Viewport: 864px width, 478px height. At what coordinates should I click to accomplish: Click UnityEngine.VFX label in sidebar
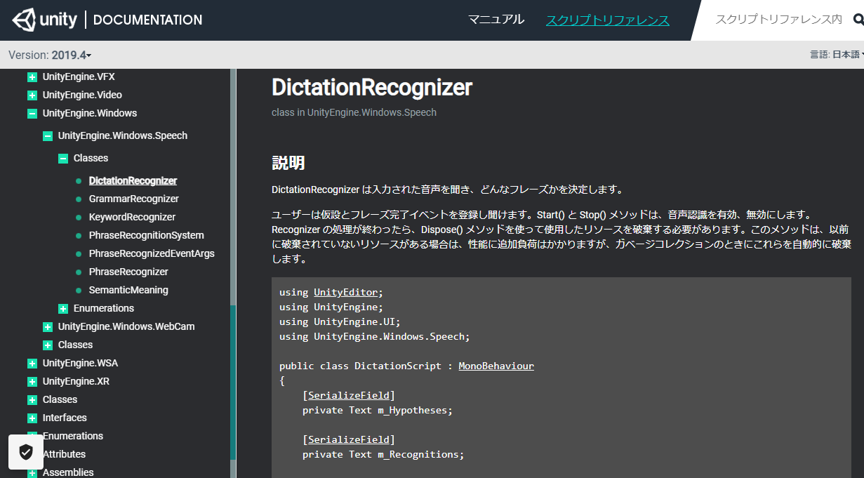coord(79,77)
